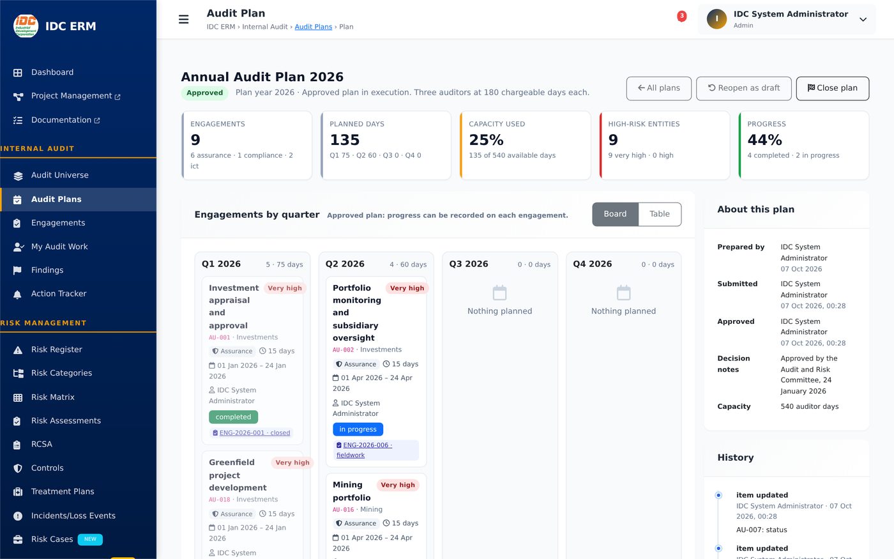Switch to Table view
This screenshot has width=894, height=559.
tap(660, 214)
